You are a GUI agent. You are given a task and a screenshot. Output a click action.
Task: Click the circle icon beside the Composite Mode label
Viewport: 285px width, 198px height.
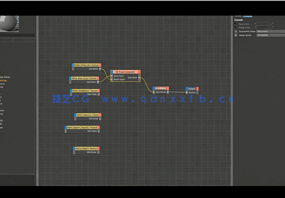(236, 31)
